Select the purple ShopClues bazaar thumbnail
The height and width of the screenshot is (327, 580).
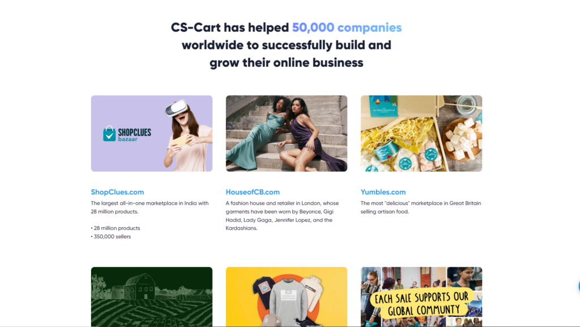pos(152,134)
